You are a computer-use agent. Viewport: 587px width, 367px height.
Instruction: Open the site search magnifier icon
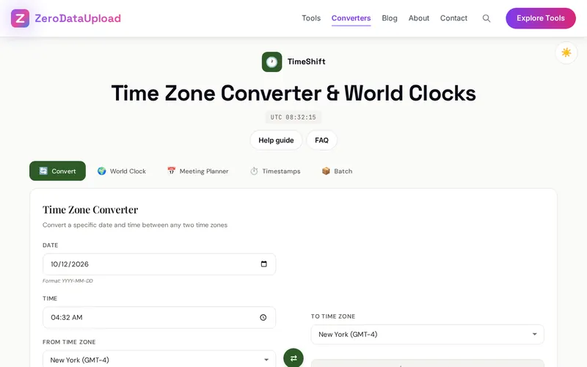[486, 18]
